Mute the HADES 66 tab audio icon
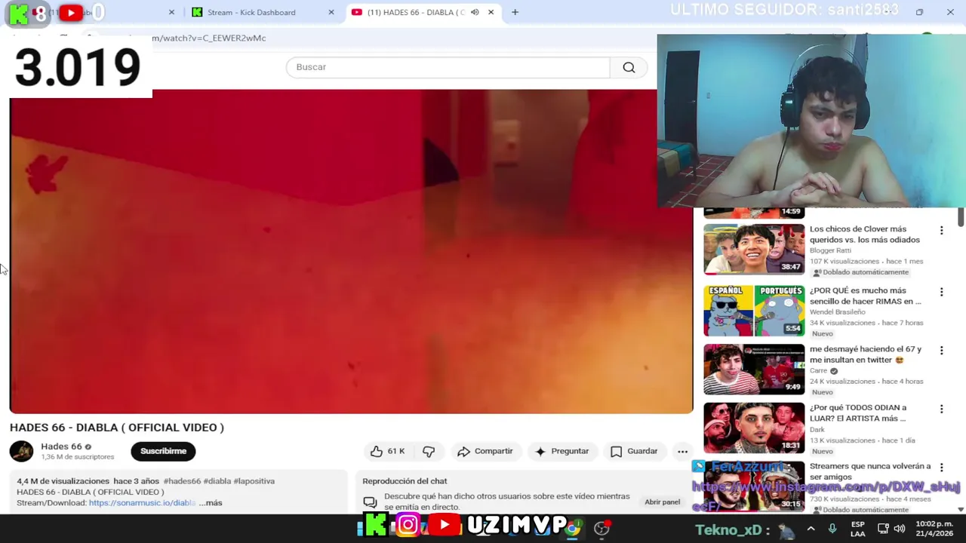Image resolution: width=966 pixels, height=543 pixels. click(x=475, y=12)
